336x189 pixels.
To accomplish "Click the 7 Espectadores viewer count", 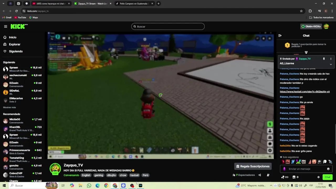I will coord(244,175).
